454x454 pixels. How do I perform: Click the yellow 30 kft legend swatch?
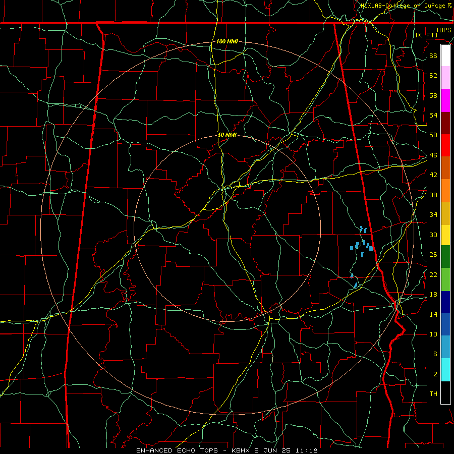tap(445, 235)
